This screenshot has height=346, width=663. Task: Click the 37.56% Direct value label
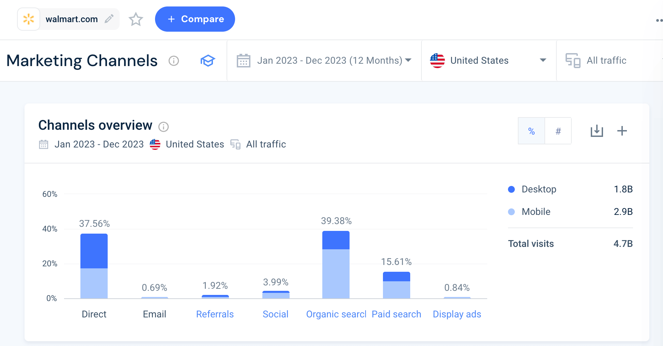tap(94, 224)
